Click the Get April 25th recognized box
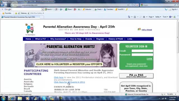The width and height of the screenshot is (179, 101). point(136,87)
